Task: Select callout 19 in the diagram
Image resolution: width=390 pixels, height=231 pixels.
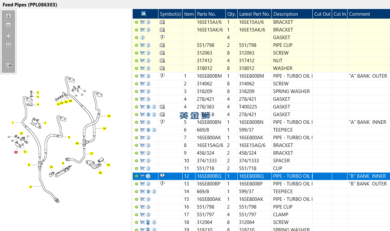Action: pos(108,165)
